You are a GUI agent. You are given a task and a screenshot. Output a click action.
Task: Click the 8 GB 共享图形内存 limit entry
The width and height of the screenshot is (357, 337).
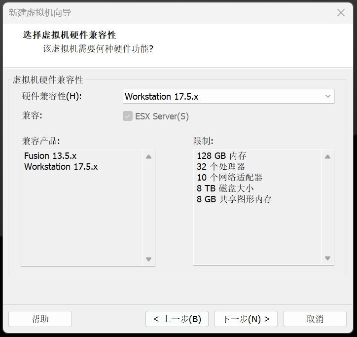(234, 199)
